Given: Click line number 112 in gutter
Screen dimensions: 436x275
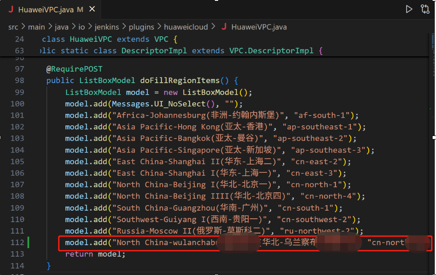Looking at the screenshot, I should [x=17, y=243].
